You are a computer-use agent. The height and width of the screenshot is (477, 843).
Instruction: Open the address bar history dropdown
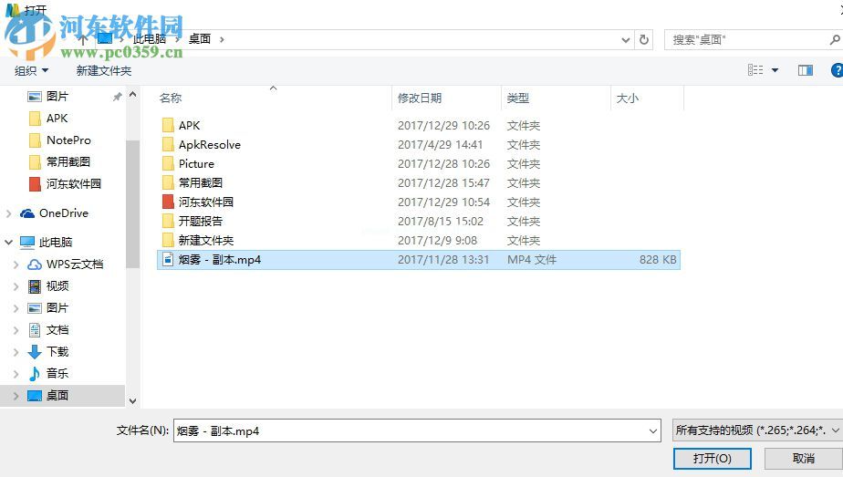(625, 40)
